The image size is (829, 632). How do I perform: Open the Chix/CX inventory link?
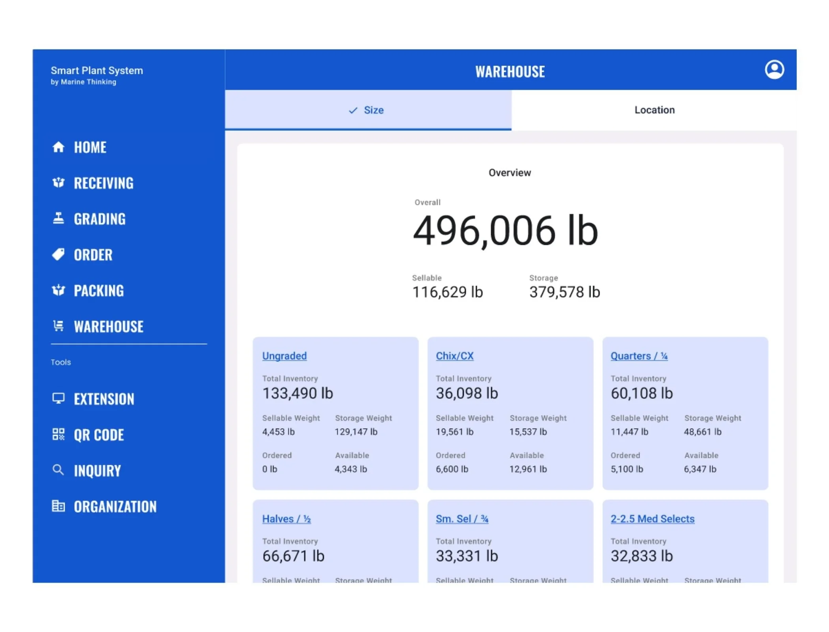[x=454, y=356]
